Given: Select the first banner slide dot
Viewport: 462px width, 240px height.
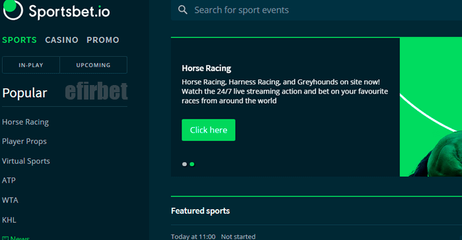Looking at the screenshot, I should tap(184, 164).
